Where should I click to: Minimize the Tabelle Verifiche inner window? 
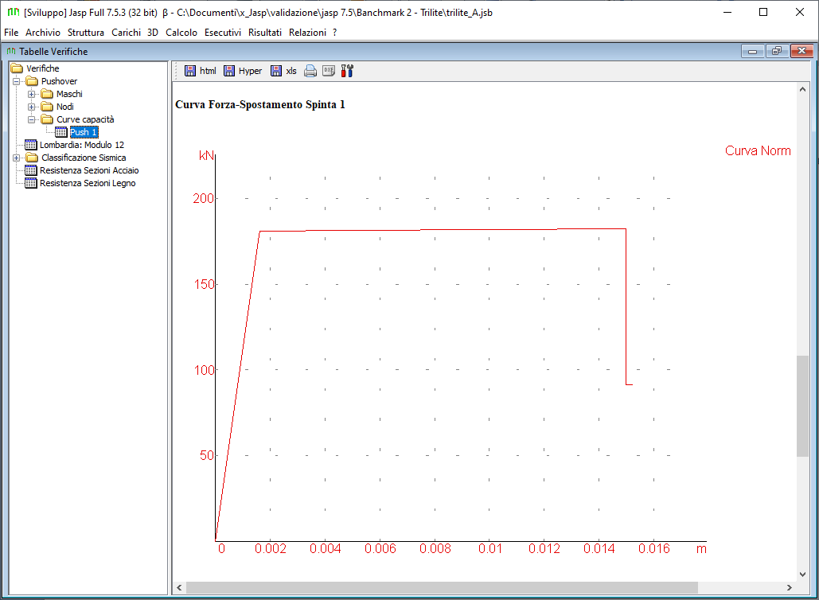pyautogui.click(x=753, y=51)
